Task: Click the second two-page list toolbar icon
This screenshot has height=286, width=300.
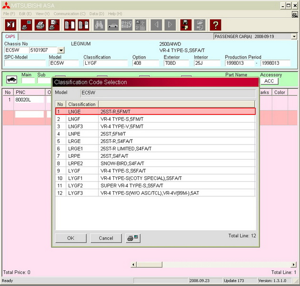Action: point(84,25)
